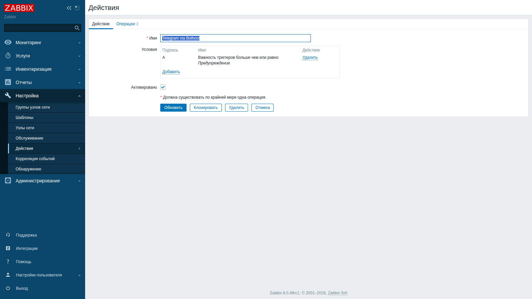Click the Support headset icon

pos(8,235)
